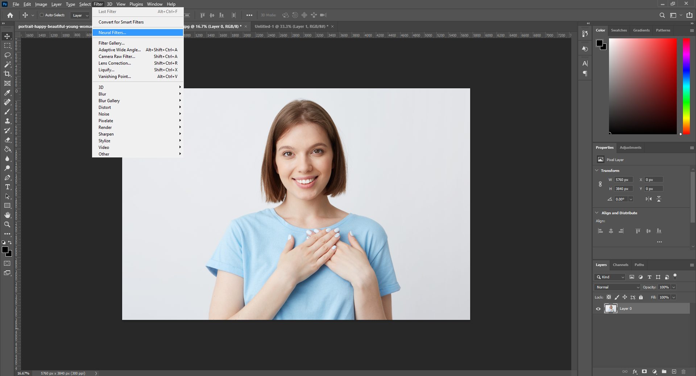Enable the Auto-Select checkbox
The width and height of the screenshot is (696, 376).
(42, 15)
